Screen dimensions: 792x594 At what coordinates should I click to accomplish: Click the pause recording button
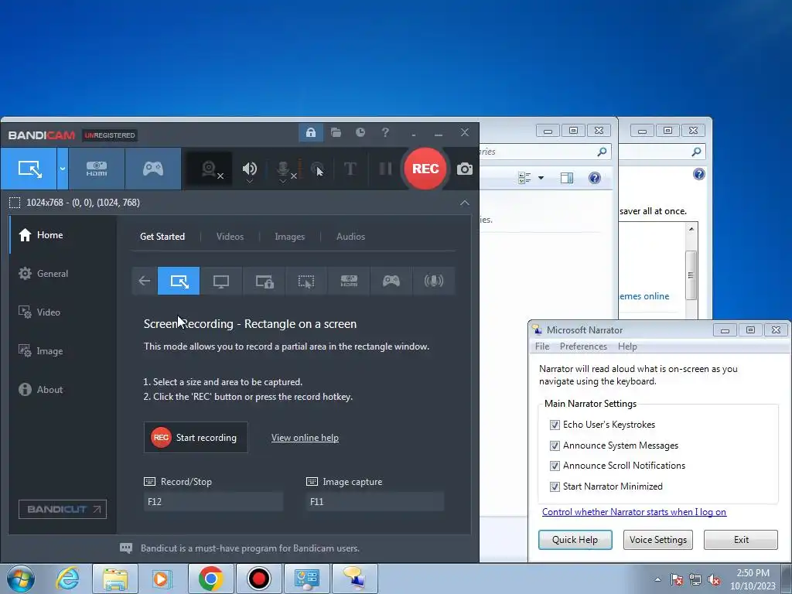[x=385, y=169]
